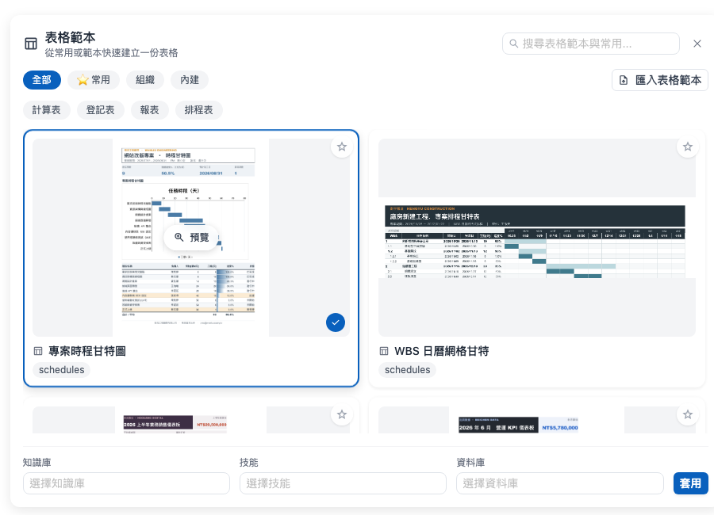Favorite the WBS 日曆網格甘特 template star

(x=688, y=147)
